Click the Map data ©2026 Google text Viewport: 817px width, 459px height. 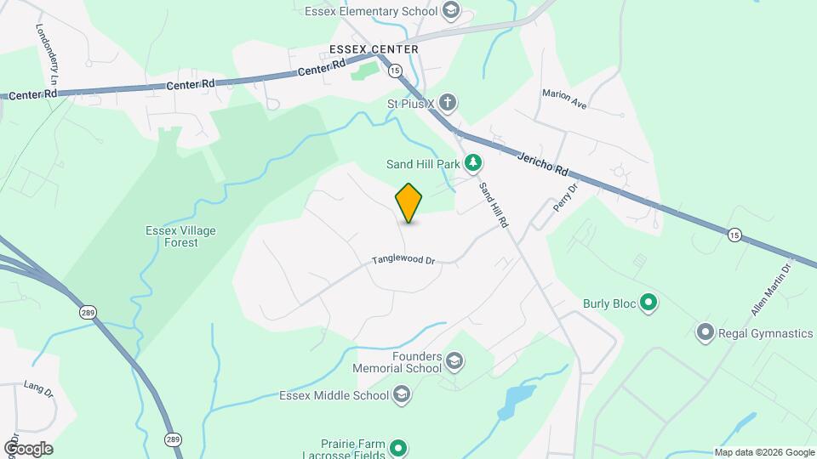click(764, 453)
